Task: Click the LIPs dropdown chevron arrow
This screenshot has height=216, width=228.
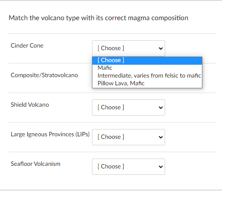Action: coord(161,137)
